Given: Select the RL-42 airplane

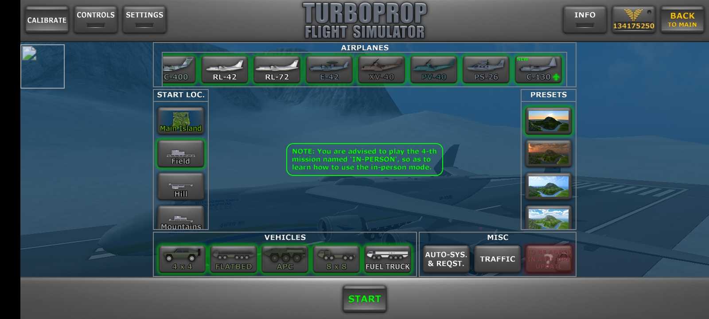Looking at the screenshot, I should pyautogui.click(x=225, y=70).
